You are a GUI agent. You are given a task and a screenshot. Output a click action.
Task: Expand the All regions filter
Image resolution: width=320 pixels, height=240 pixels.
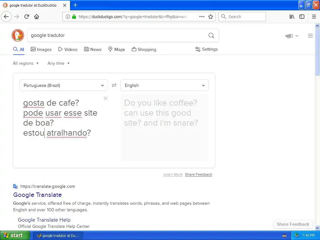[26, 63]
